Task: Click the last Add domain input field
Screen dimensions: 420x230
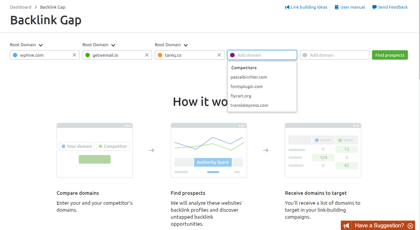Action: point(334,55)
